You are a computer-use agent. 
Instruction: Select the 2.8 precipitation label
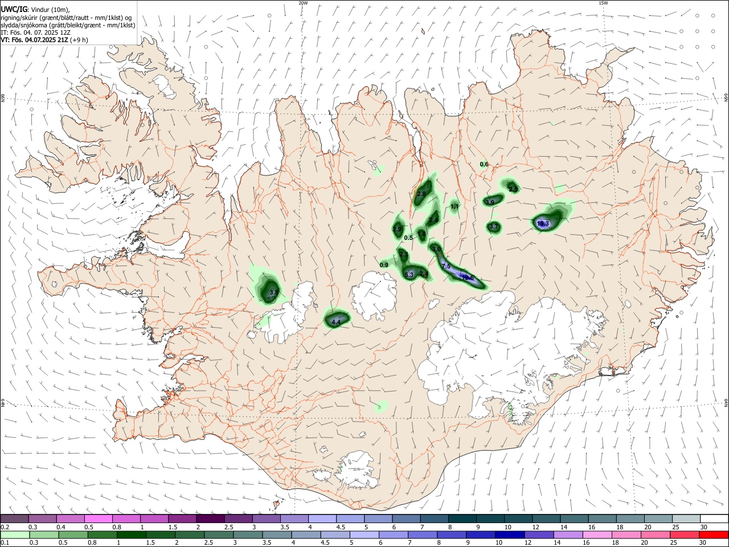(421, 194)
